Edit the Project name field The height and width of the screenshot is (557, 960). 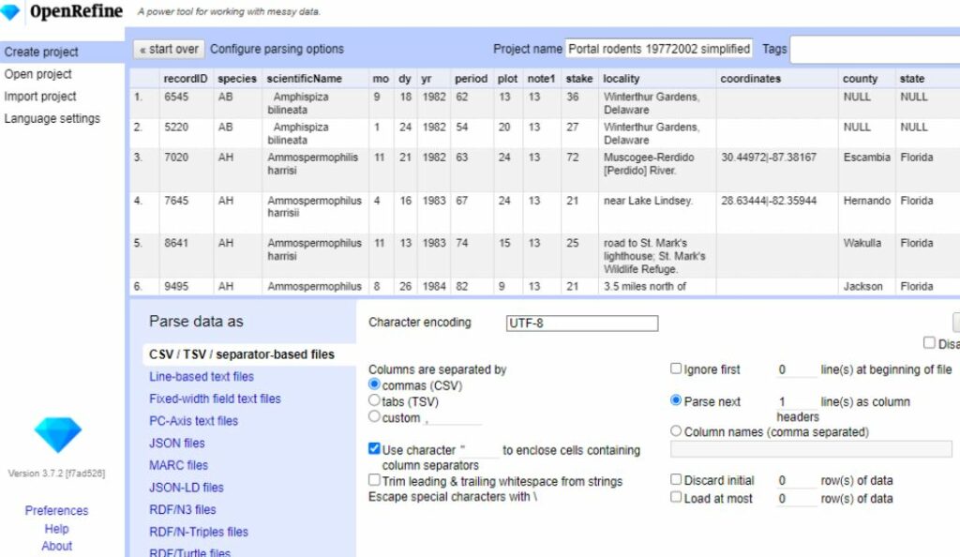coord(659,49)
